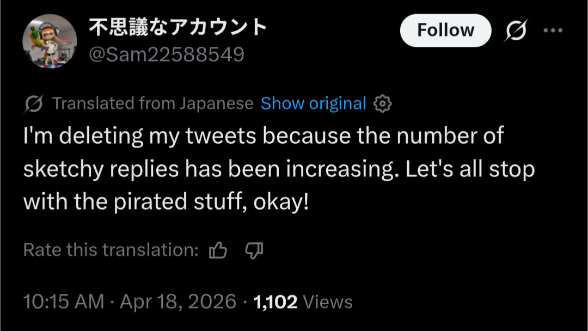This screenshot has width=588, height=331.
Task: Open translation settings gear icon
Action: (383, 103)
